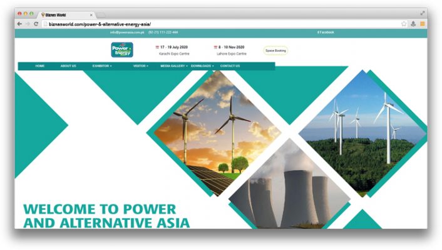This screenshot has width=442, height=250.
Task: Expand the VISITOR dropdown menu
Action: pyautogui.click(x=141, y=66)
